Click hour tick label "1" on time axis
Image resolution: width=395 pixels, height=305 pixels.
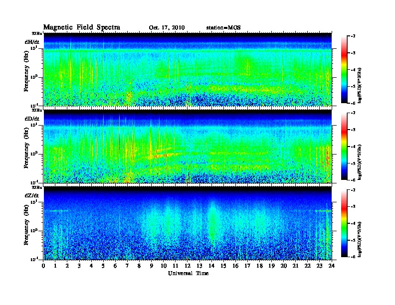(x=55, y=266)
